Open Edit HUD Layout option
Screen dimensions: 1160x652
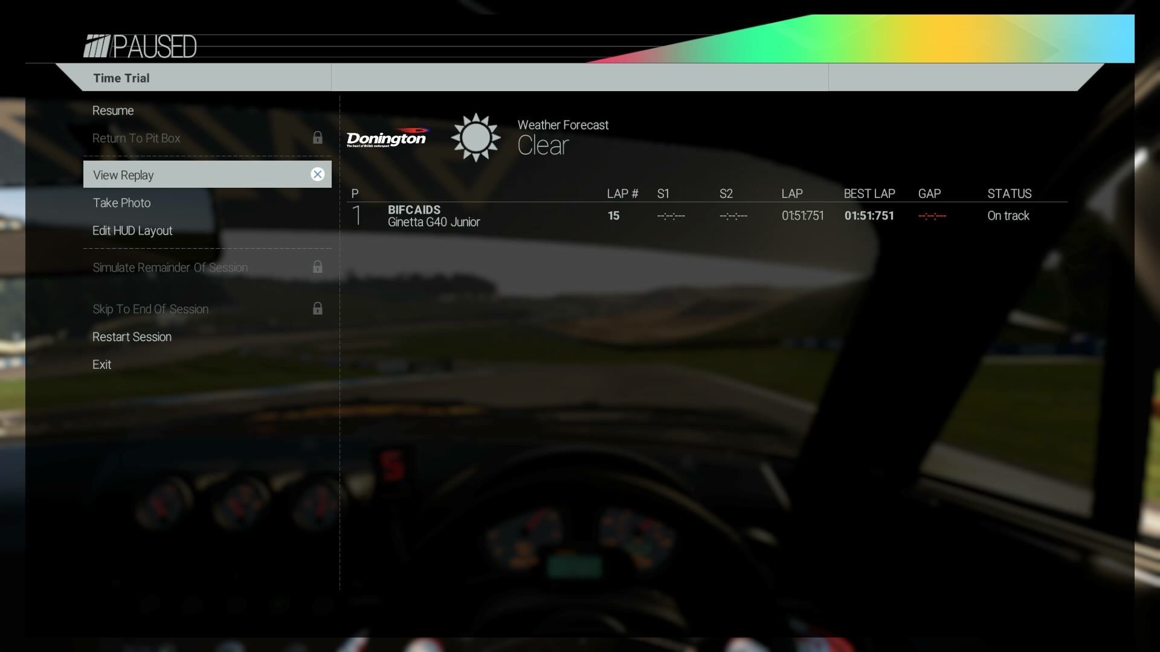(132, 231)
